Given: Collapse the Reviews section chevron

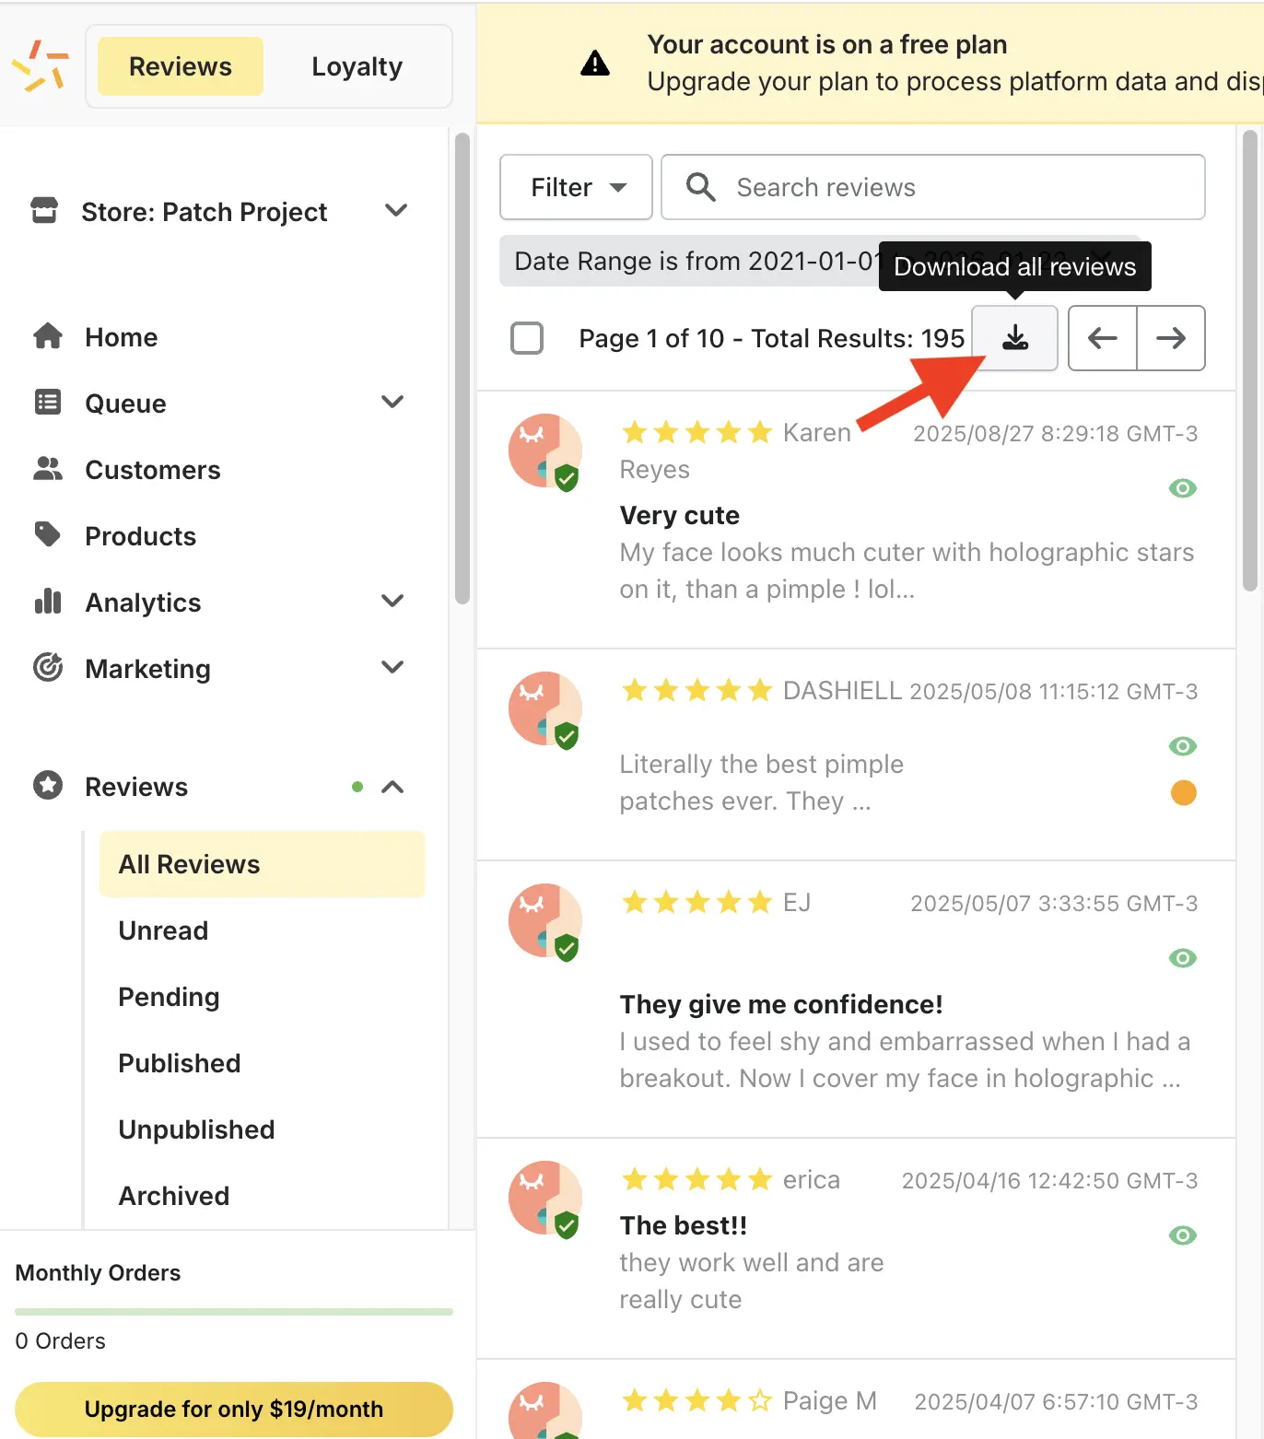Looking at the screenshot, I should click(392, 787).
